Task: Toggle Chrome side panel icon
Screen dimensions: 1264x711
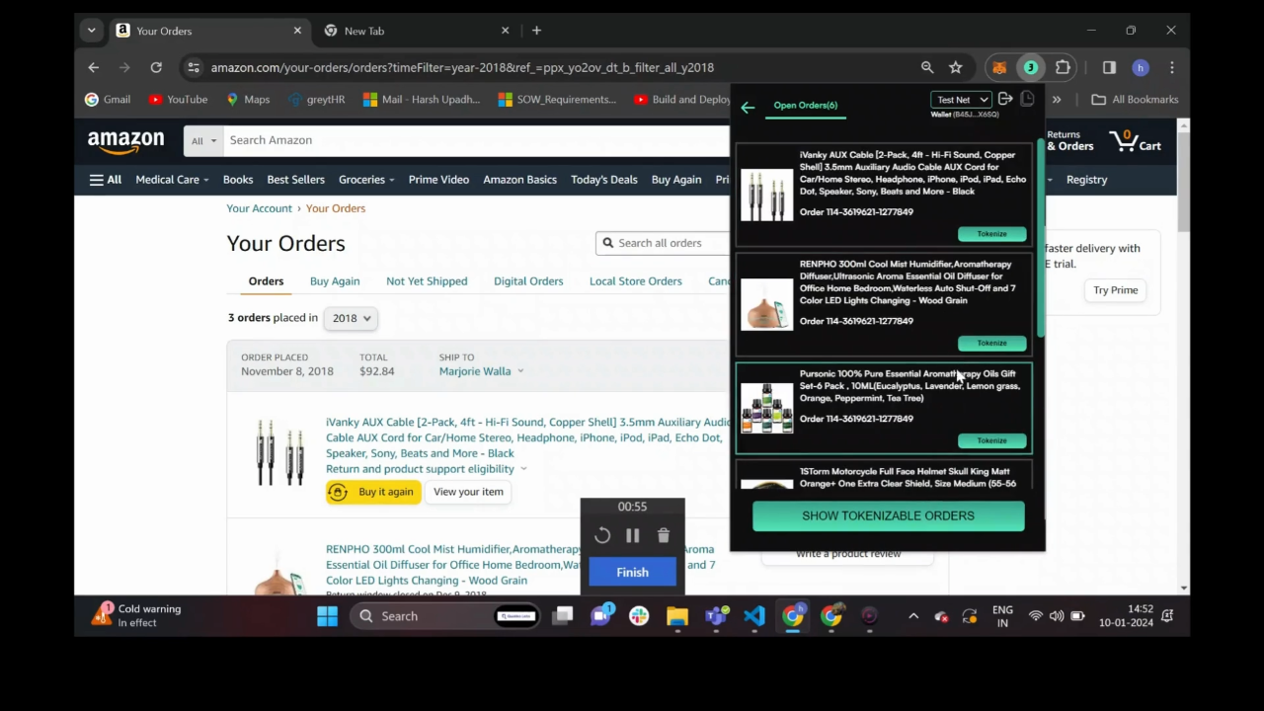Action: pos(1109,67)
